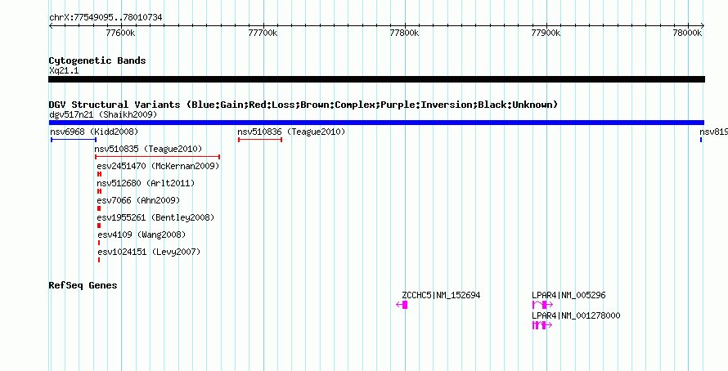This screenshot has width=728, height=371.
Task: Click the esv4109 (Wang2008) label
Action: tap(142, 235)
